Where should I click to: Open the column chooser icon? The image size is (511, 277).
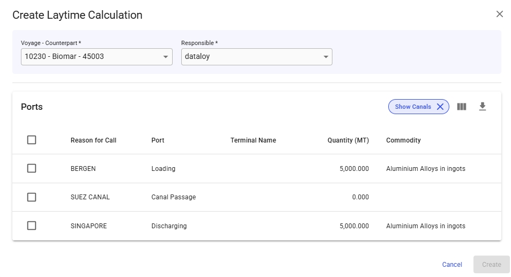pos(461,107)
